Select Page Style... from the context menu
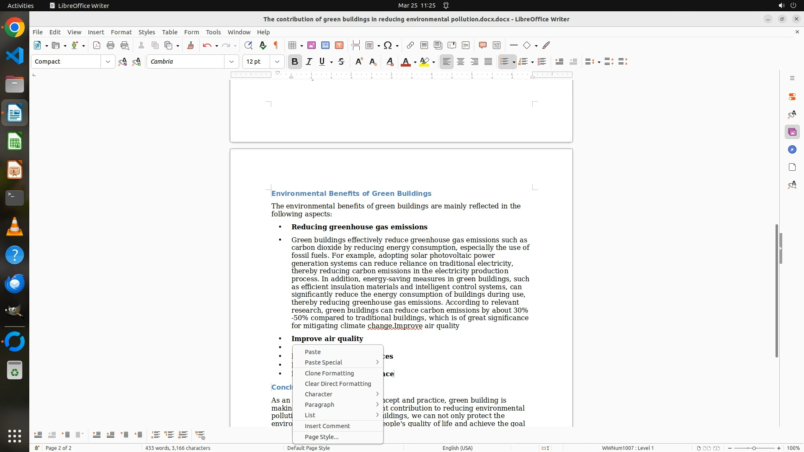The image size is (804, 452). tap(322, 437)
